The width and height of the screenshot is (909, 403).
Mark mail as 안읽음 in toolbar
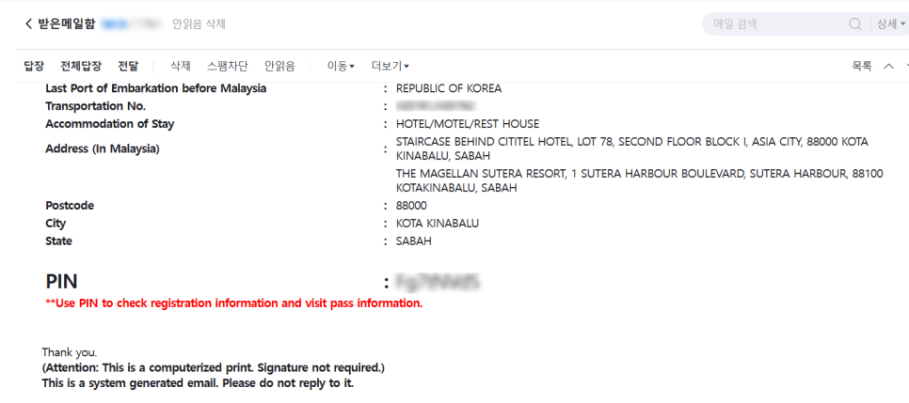click(279, 66)
